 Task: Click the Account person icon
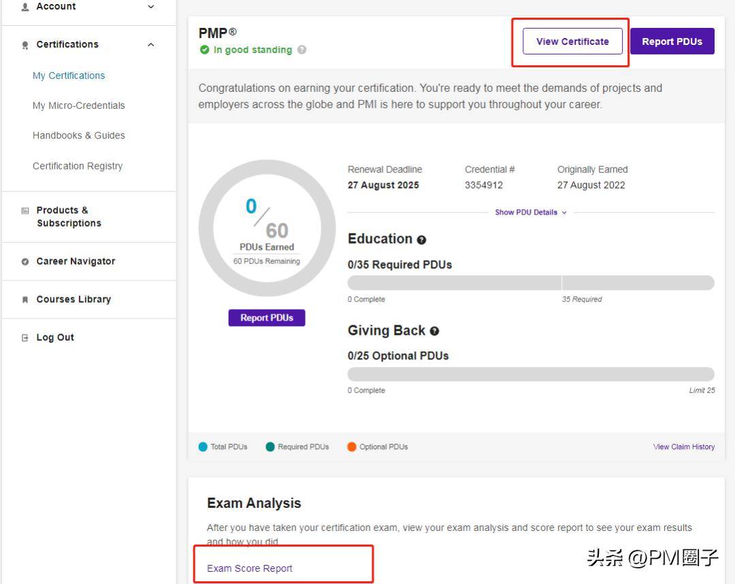(25, 7)
